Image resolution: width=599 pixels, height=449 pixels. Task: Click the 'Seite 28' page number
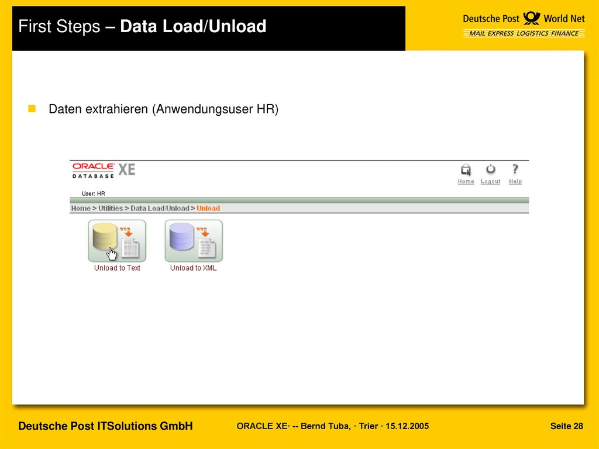(566, 426)
